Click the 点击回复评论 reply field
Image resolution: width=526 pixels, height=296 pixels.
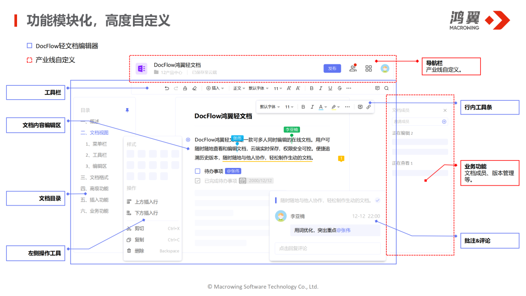point(328,248)
